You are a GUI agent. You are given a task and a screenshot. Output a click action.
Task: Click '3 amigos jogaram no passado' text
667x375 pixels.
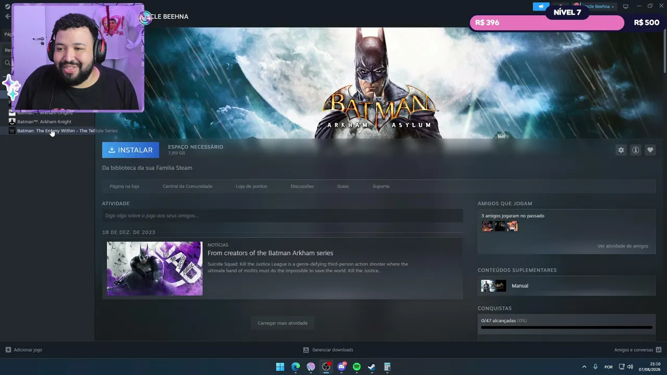(x=513, y=216)
